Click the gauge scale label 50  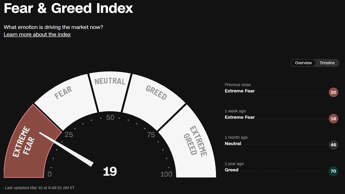pos(110,118)
